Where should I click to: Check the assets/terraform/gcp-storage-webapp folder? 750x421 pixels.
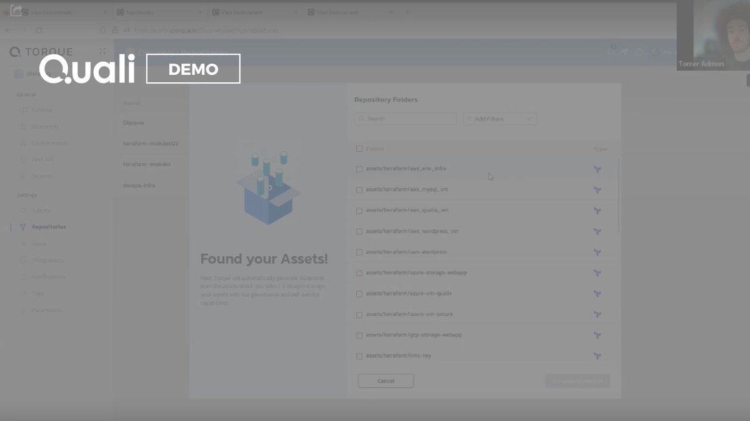pyautogui.click(x=359, y=336)
